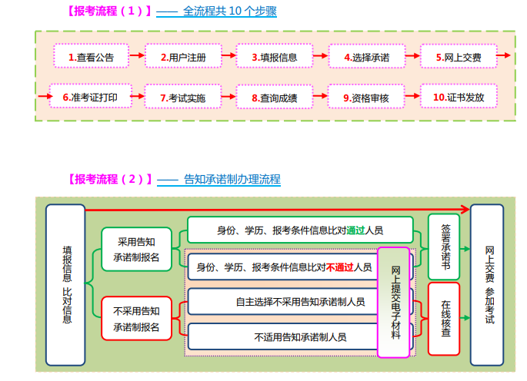Click the 信息比对通过人员 box
This screenshot has height=381, width=527.
300,230
